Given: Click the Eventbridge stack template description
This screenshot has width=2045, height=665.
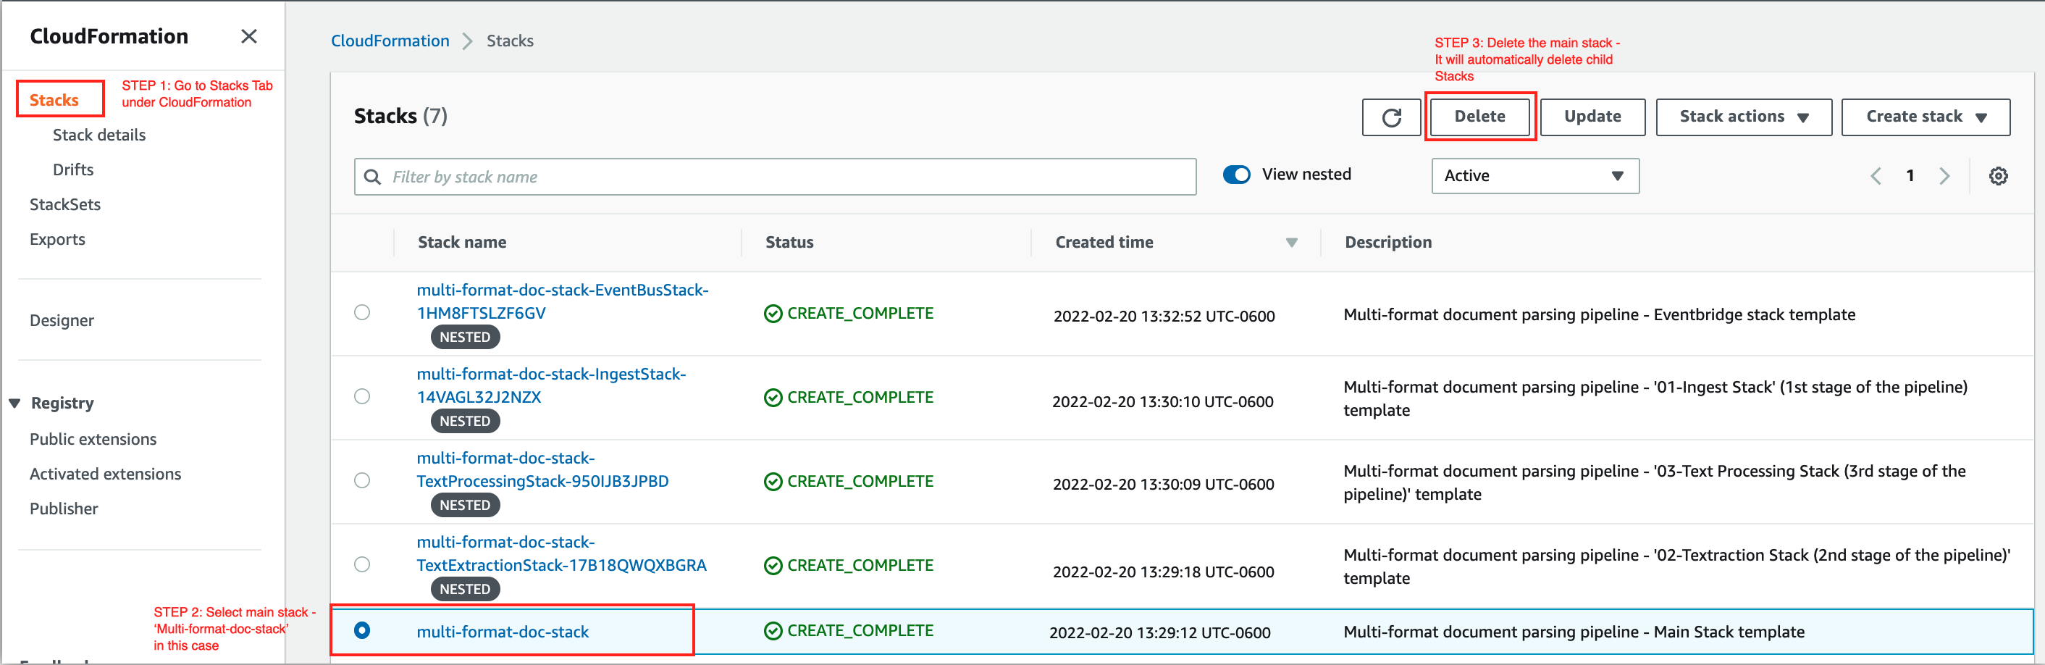Looking at the screenshot, I should pos(1599,315).
